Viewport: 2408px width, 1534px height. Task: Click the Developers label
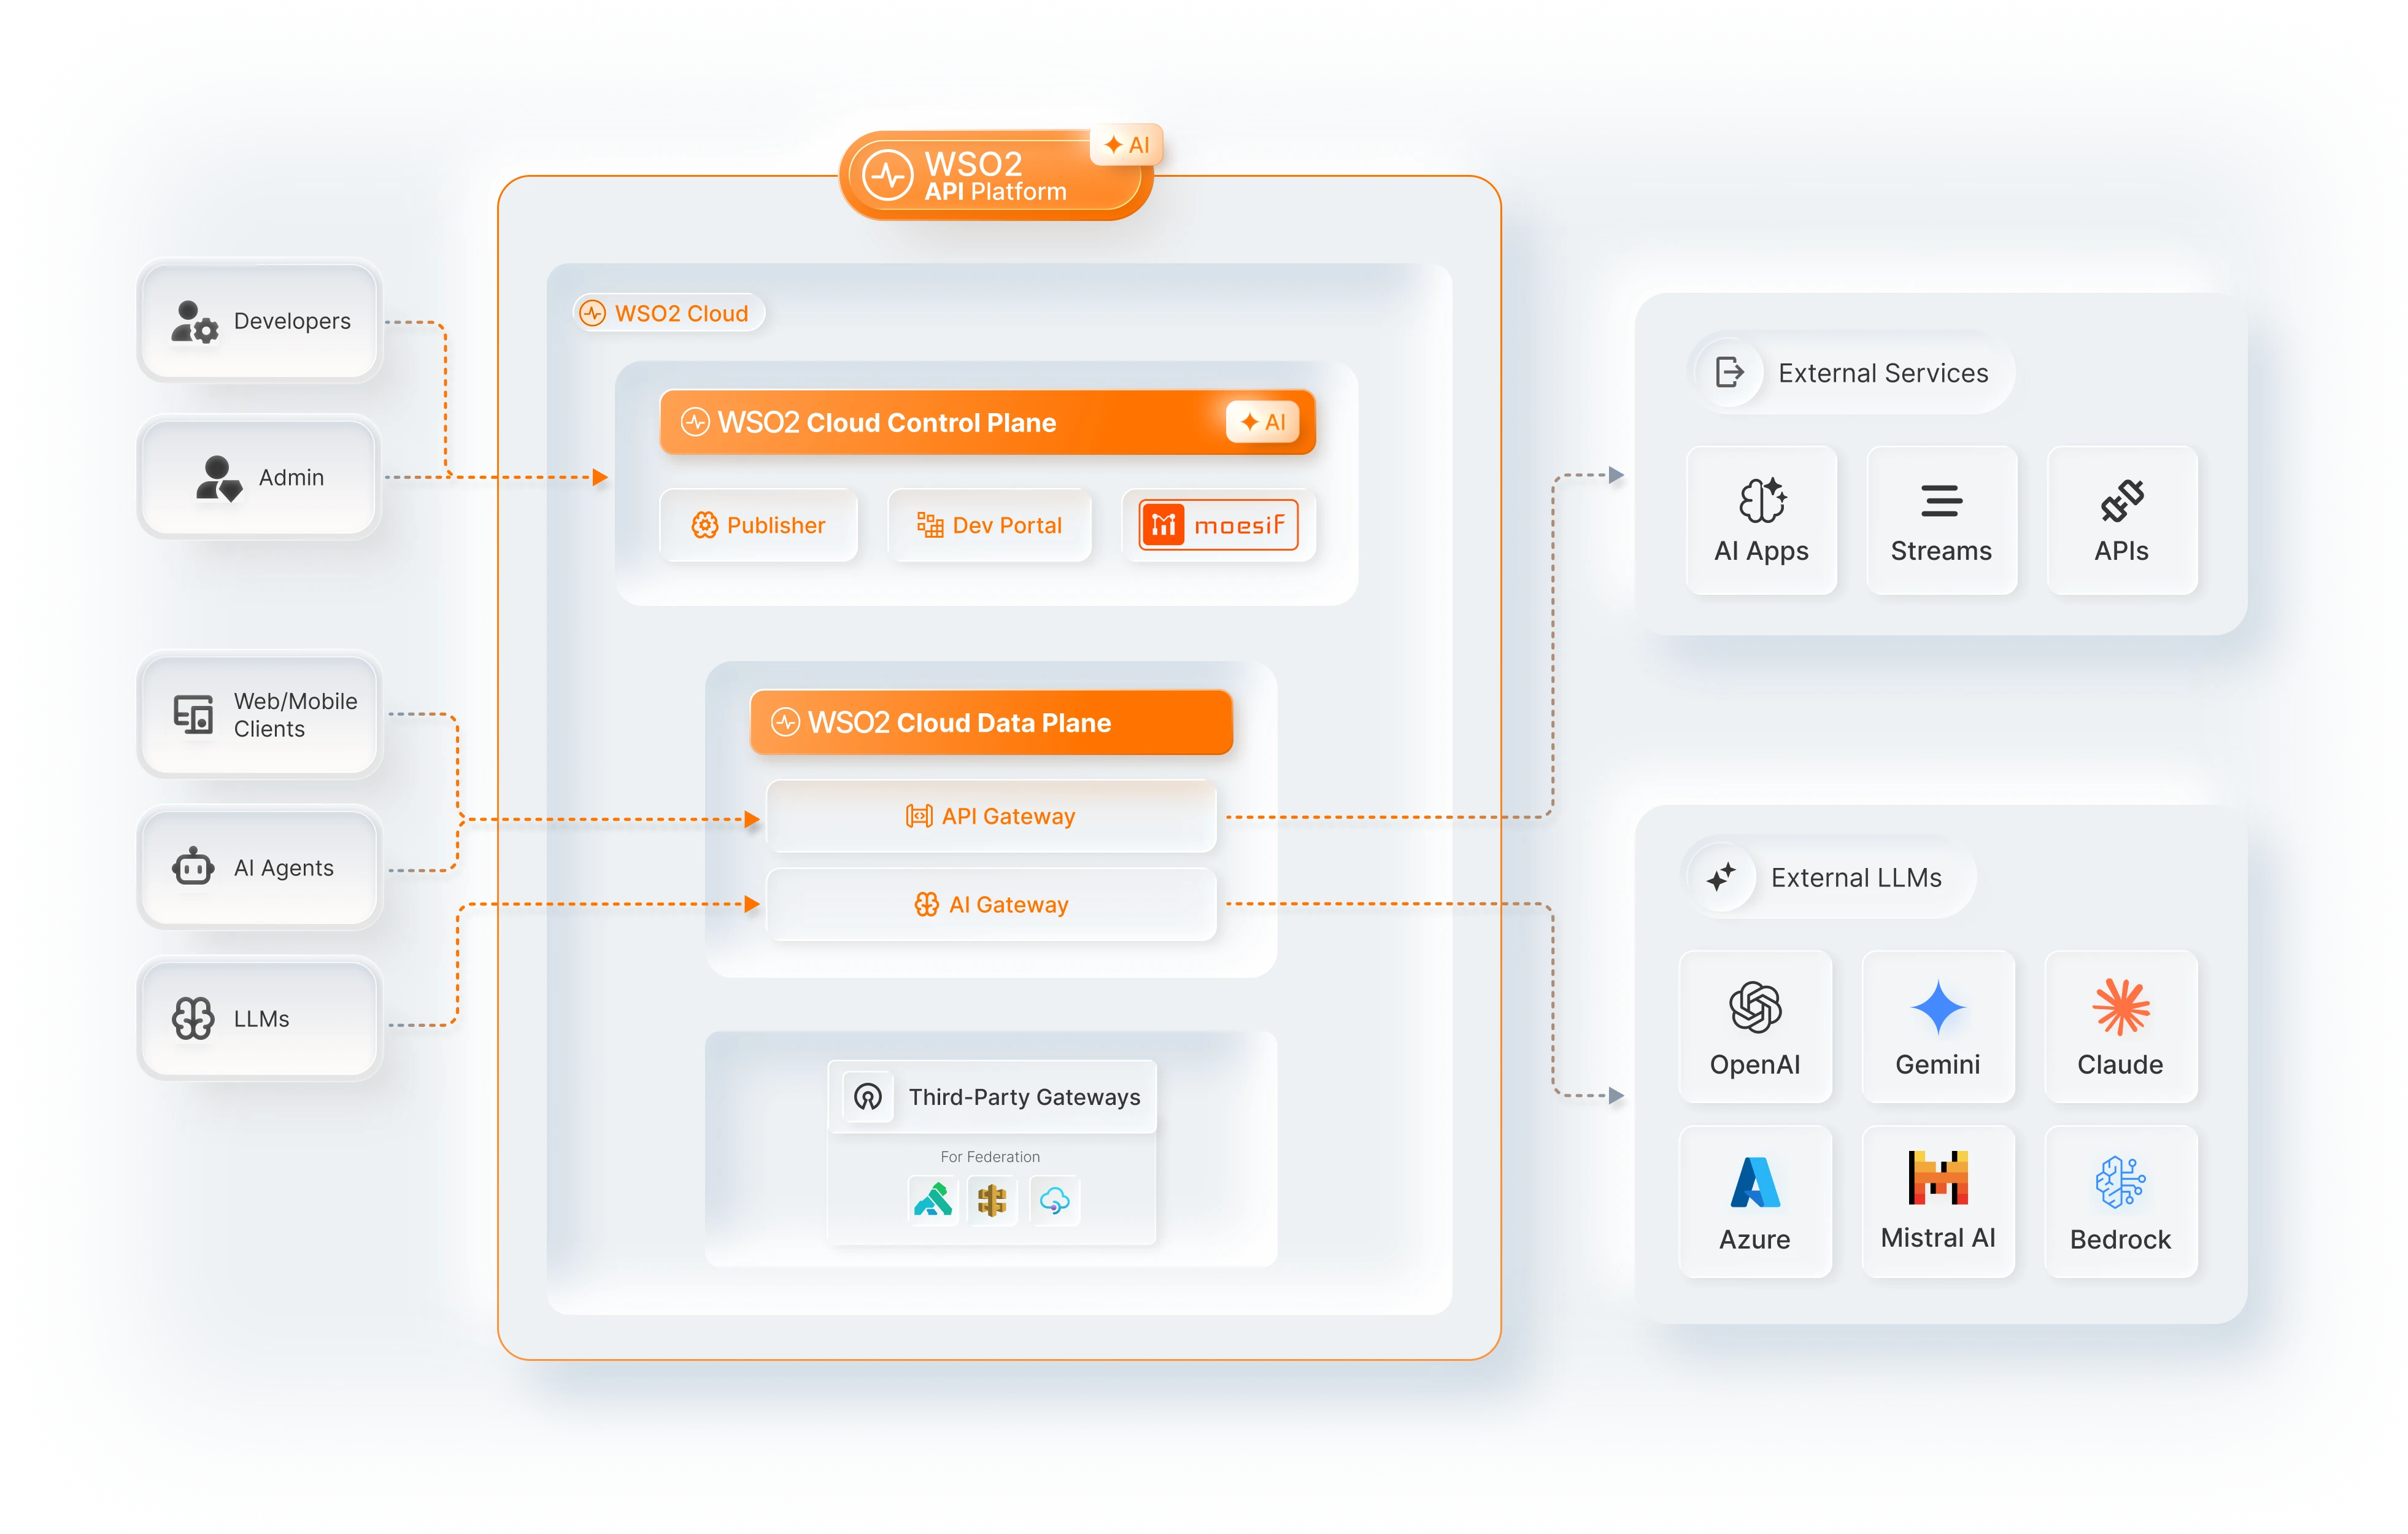click(x=292, y=321)
